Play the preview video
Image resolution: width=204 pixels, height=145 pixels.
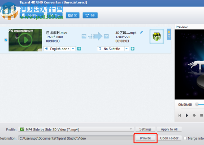click(x=187, y=115)
